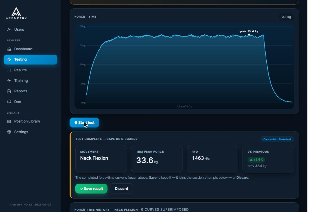Click the 19kg axis label
Screen dimensions: 310x212
pyautogui.click(x=83, y=65)
